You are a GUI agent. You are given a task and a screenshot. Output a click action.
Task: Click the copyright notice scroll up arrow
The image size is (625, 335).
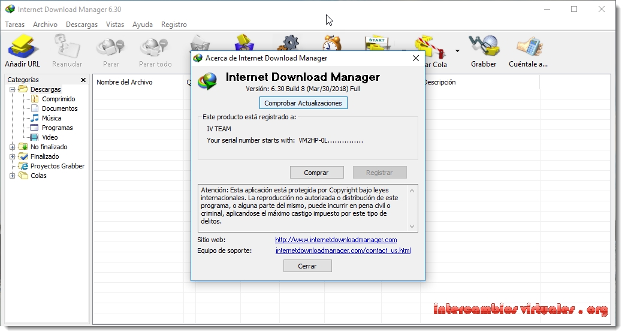tap(412, 191)
